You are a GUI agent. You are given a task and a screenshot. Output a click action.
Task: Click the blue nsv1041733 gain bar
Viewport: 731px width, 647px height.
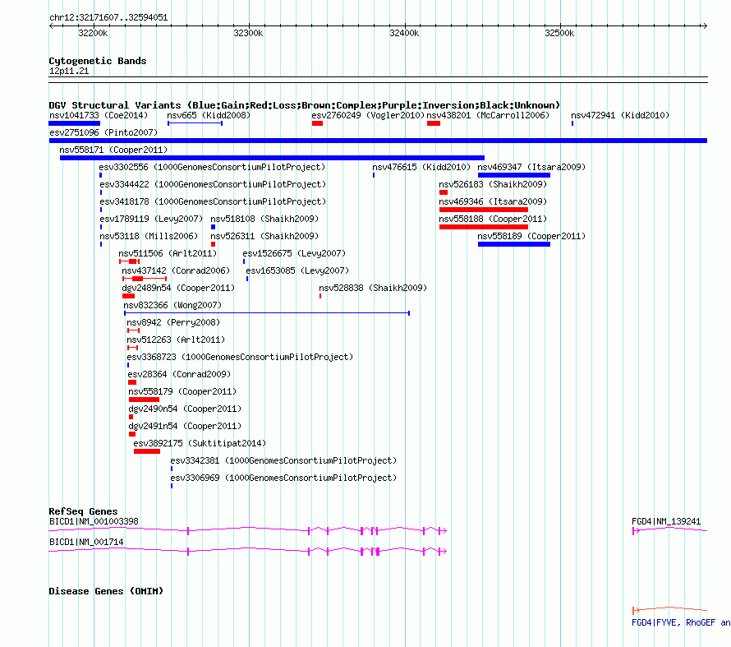[75, 123]
